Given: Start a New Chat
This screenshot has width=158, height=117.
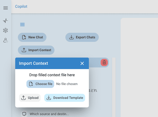Looking at the screenshot, I should [x=32, y=37].
